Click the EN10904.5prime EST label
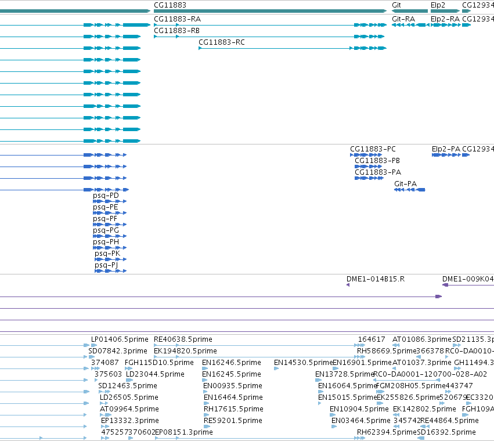The image size is (494, 441). (359, 409)
